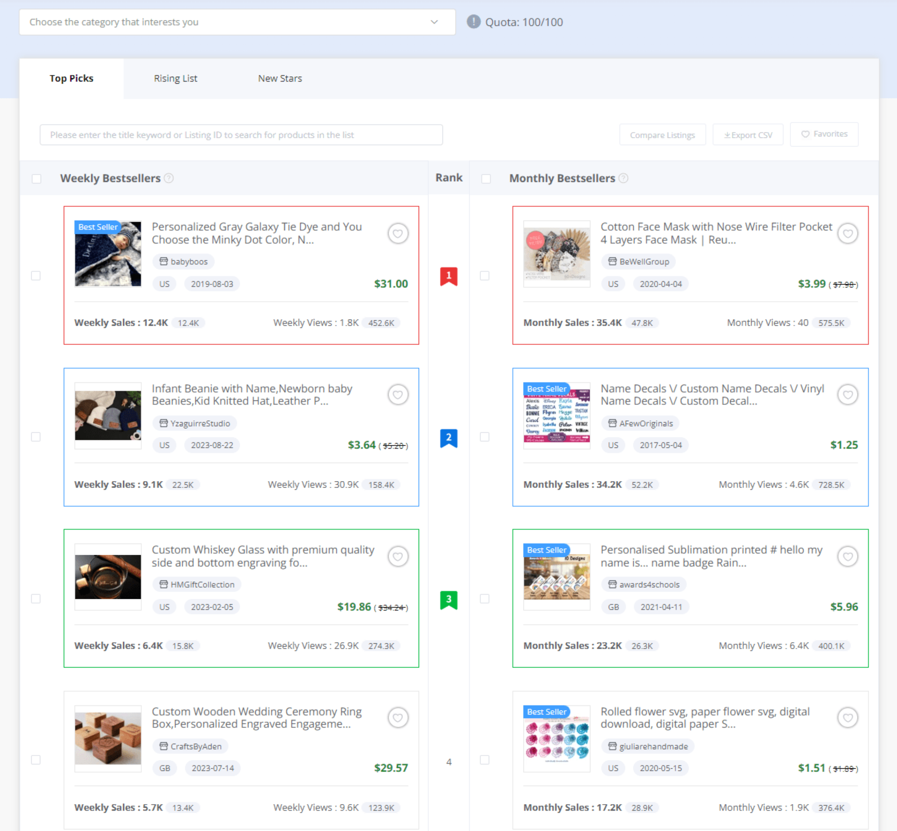Favorite the Name Decals listing

(847, 395)
